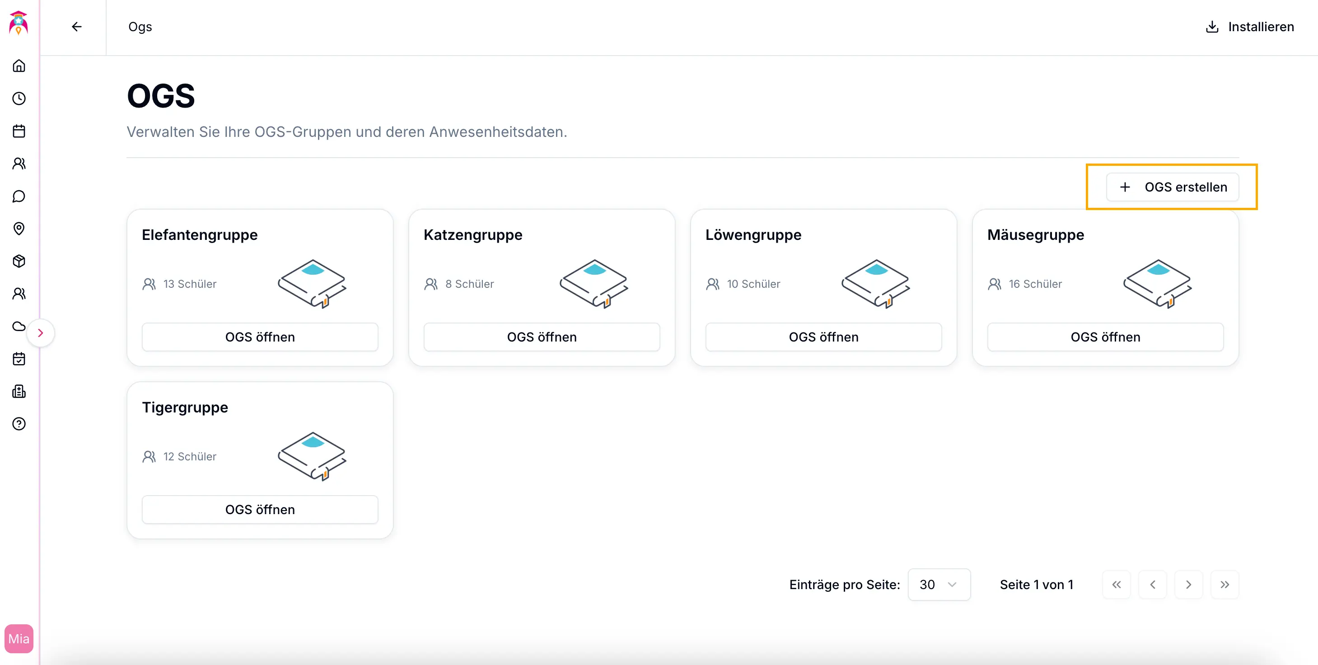The height and width of the screenshot is (665, 1318).
Task: Click the chat bubble sidebar icon
Action: [x=19, y=196]
